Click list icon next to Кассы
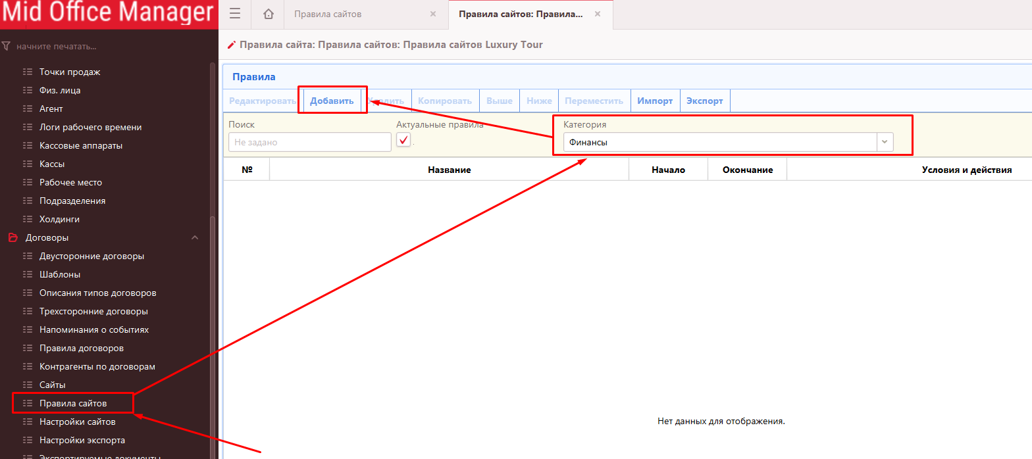 [x=27, y=164]
